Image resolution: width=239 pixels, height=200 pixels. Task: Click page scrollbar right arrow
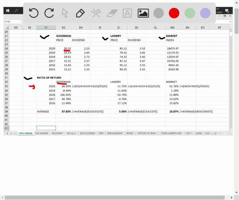tap(232, 198)
